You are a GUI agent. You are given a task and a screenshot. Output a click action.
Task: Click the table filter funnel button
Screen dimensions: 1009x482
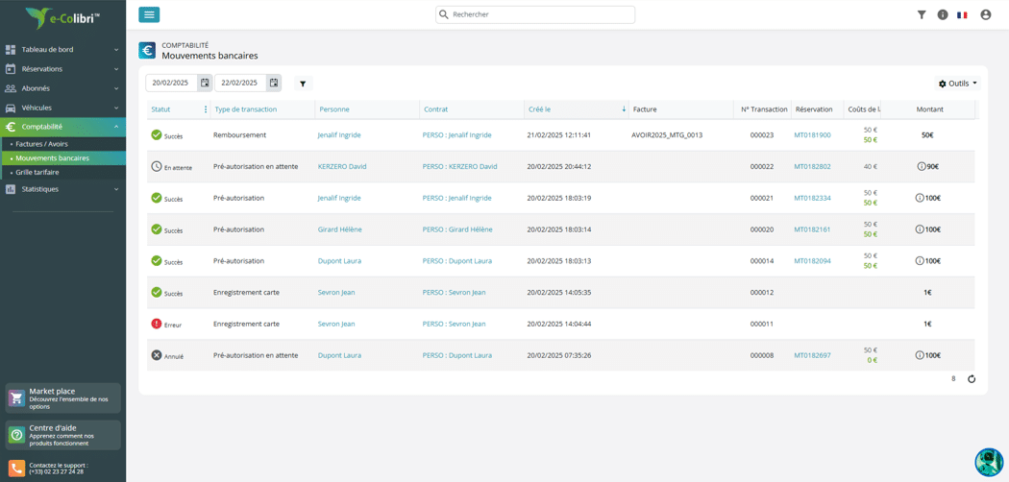tap(303, 84)
